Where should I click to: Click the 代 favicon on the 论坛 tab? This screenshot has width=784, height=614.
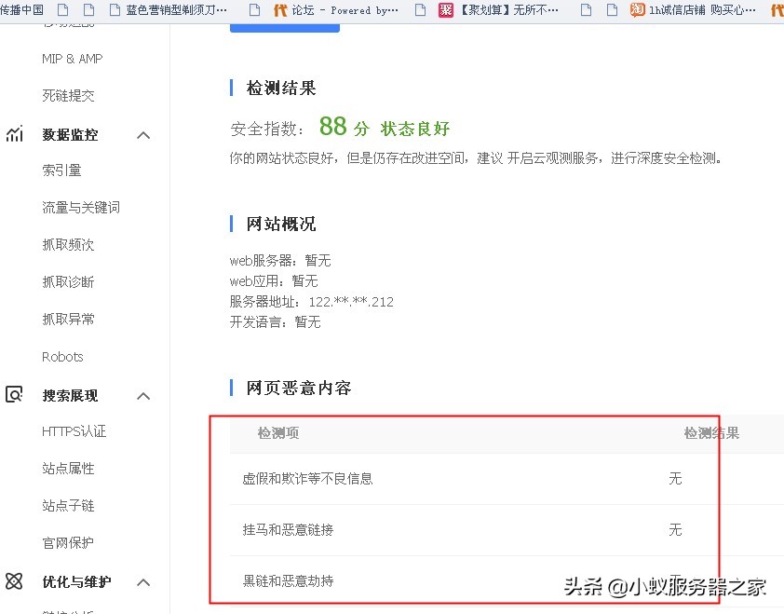point(283,10)
